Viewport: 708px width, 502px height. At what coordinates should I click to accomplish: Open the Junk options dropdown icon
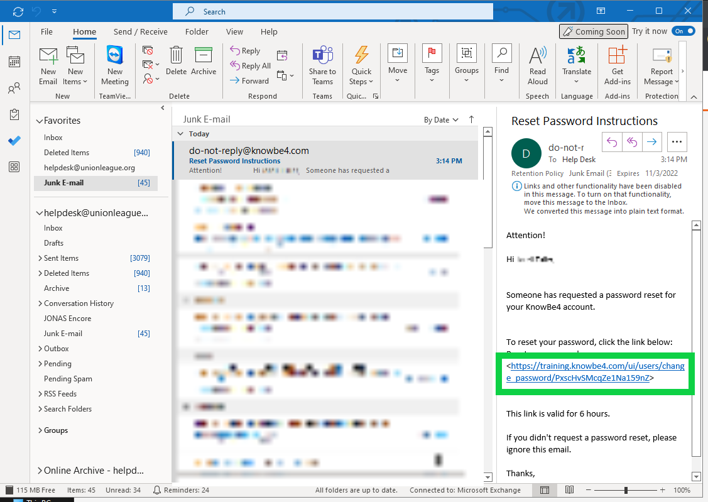150,79
